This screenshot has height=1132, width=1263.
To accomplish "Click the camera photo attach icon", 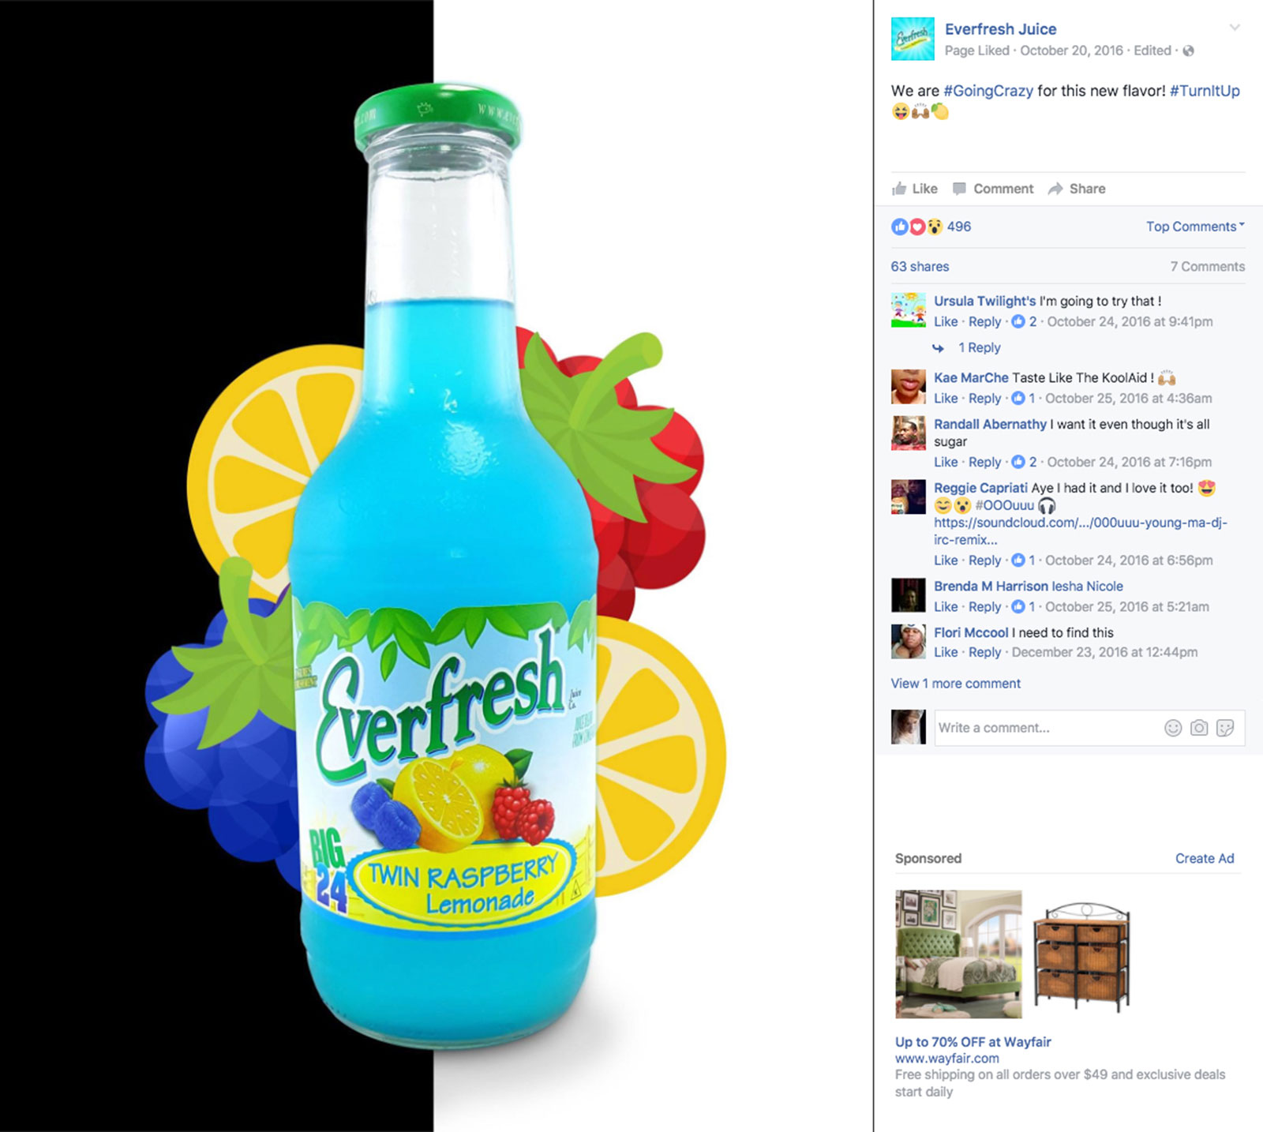I will (1199, 728).
